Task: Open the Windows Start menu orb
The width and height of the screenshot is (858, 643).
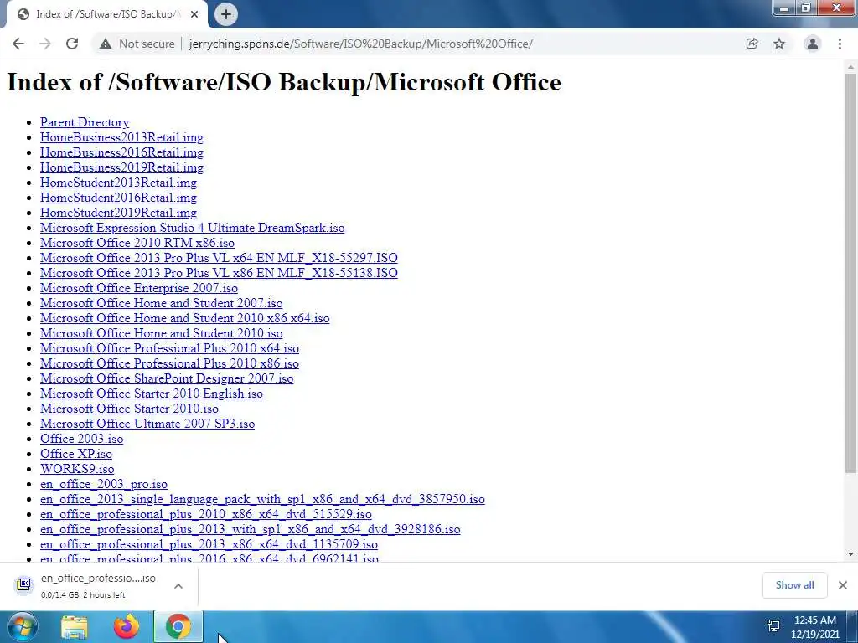Action: pos(23,626)
